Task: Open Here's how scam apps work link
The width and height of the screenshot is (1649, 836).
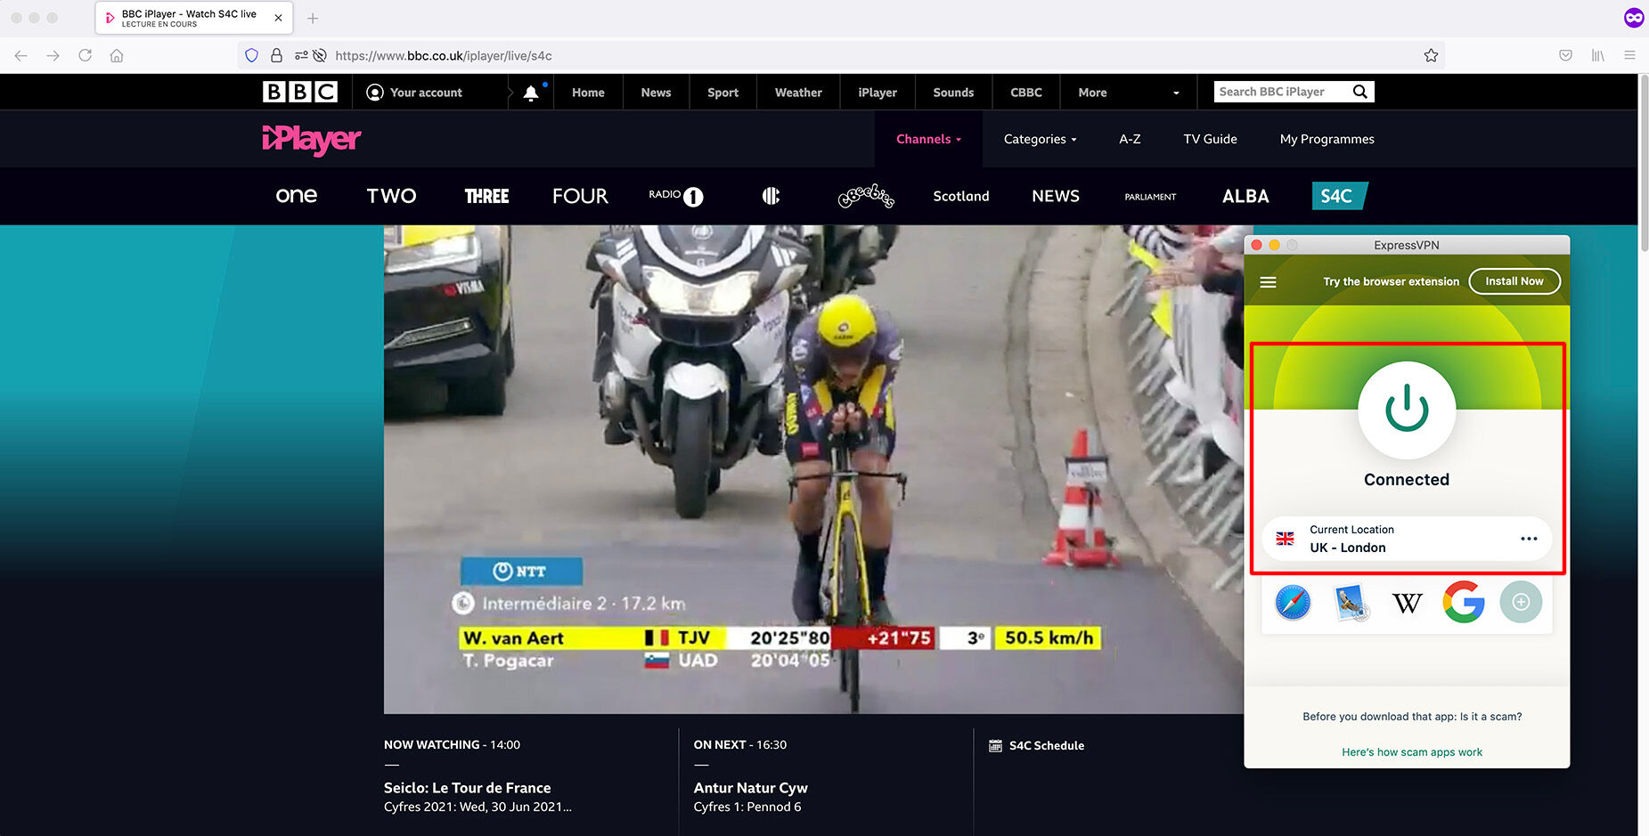Action: pos(1412,752)
